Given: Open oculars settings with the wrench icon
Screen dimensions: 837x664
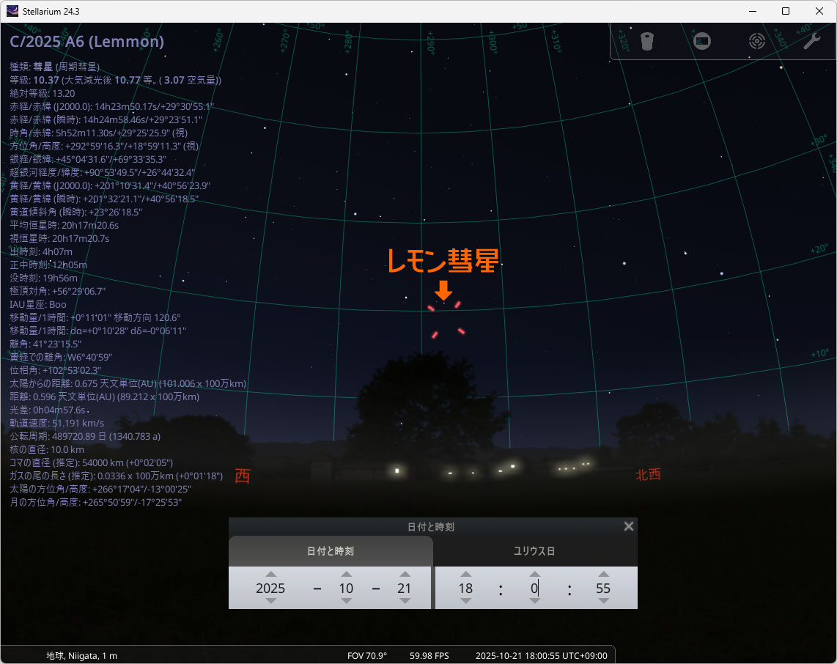Looking at the screenshot, I should 811,41.
